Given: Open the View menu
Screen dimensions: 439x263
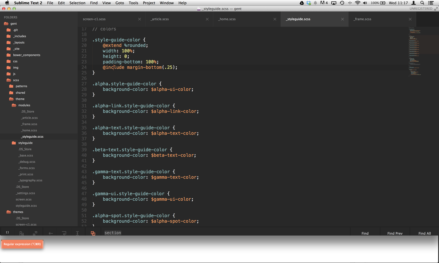Looking at the screenshot, I should tap(106, 3).
